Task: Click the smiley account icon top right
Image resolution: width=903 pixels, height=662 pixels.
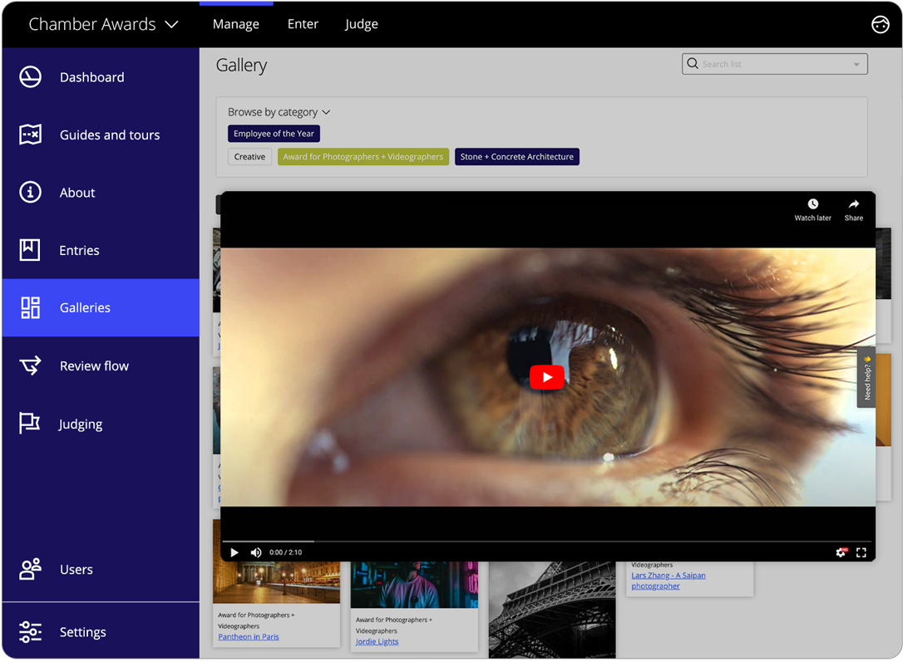Action: click(x=881, y=24)
